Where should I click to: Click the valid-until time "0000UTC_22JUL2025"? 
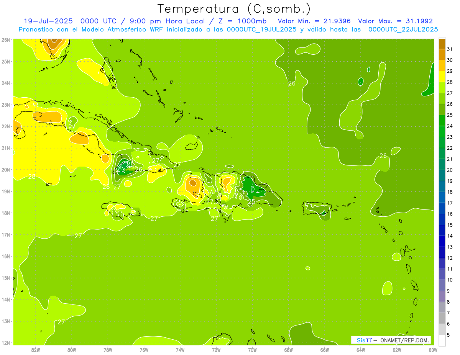click(403, 29)
